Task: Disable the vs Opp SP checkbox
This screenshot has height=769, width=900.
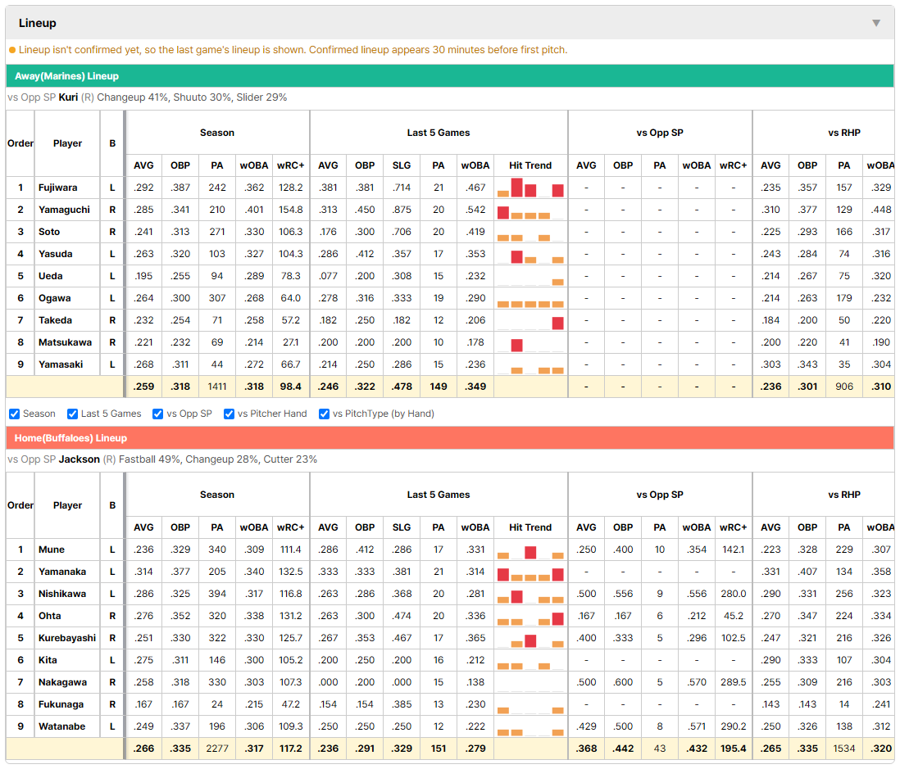Action: click(158, 414)
